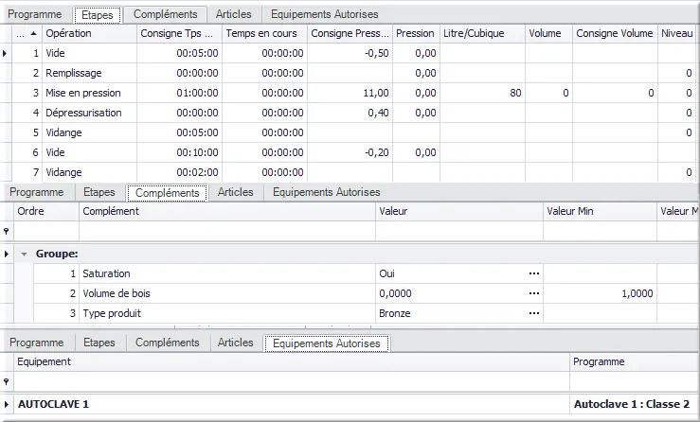Click the Vidange cell in step 7
The width and height of the screenshot is (700, 422).
pyautogui.click(x=89, y=172)
